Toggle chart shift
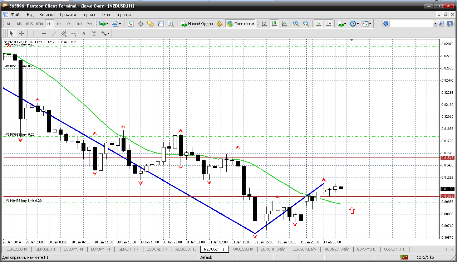 [x=329, y=24]
